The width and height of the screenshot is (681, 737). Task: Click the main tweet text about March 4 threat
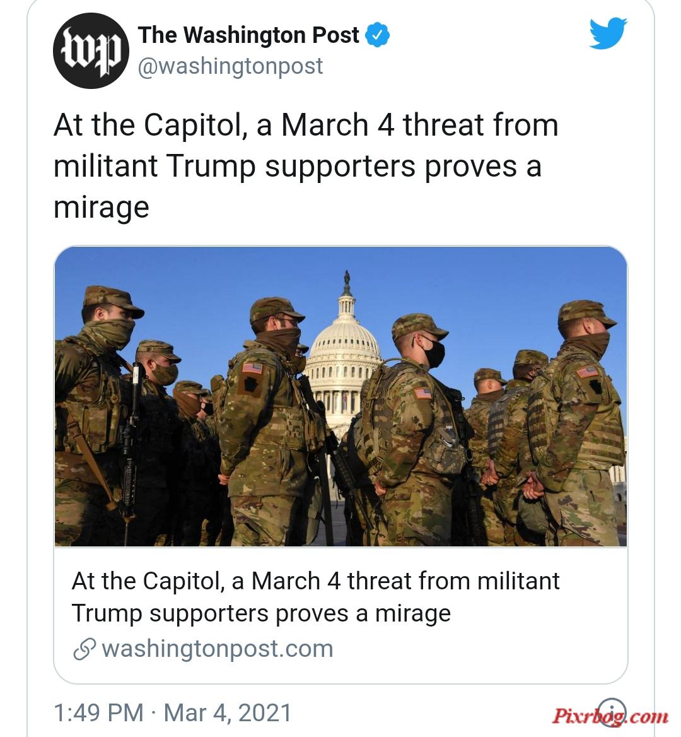306,165
